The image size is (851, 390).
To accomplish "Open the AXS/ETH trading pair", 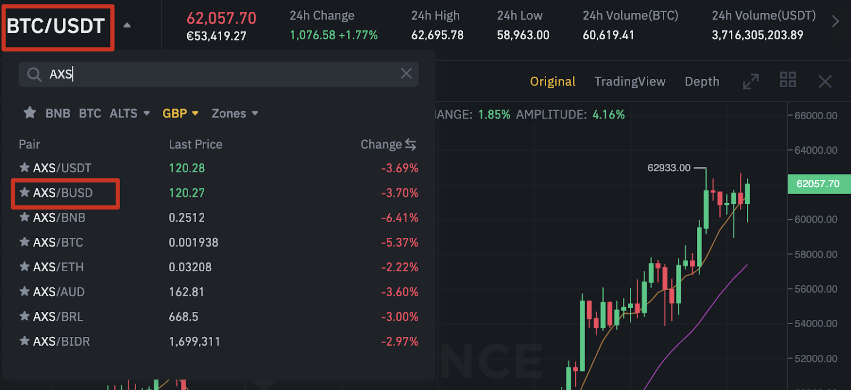I will point(59,267).
